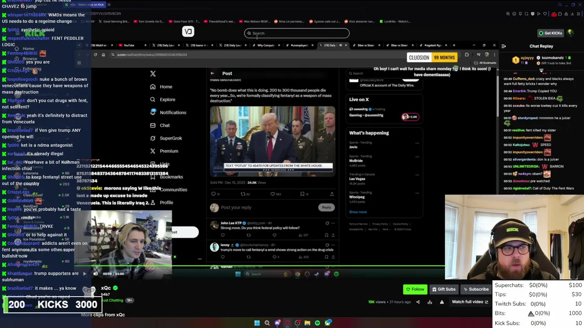Click the browser reload icon
584x328 pixels.
95,55
